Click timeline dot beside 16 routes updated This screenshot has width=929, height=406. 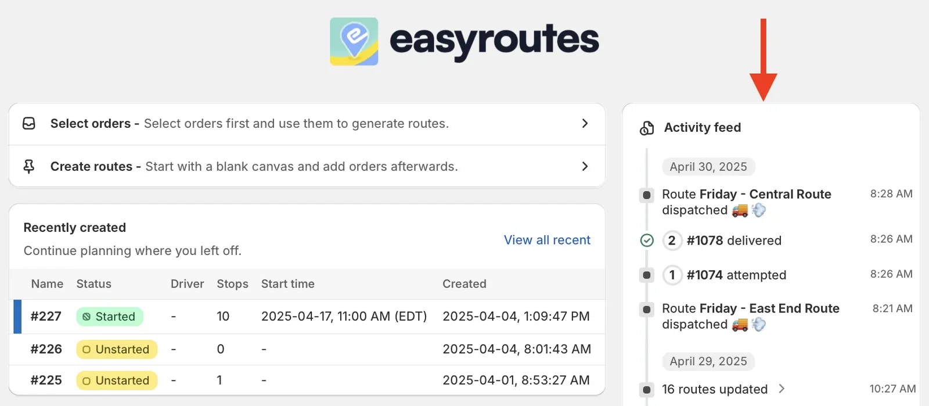tap(647, 390)
